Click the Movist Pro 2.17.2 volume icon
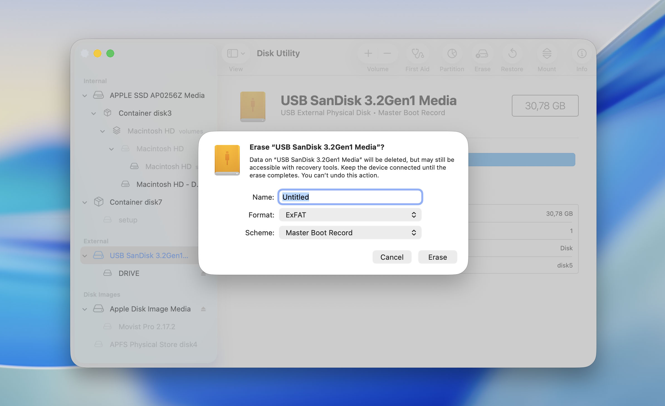 click(x=107, y=326)
